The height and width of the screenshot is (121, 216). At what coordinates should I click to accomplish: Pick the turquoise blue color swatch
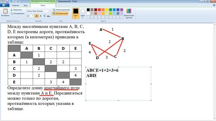click(x=114, y=10)
